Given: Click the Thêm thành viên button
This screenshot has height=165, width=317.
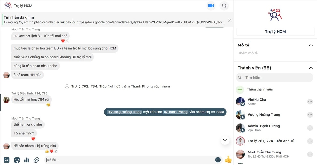Looking at the screenshot, I should [260, 89].
